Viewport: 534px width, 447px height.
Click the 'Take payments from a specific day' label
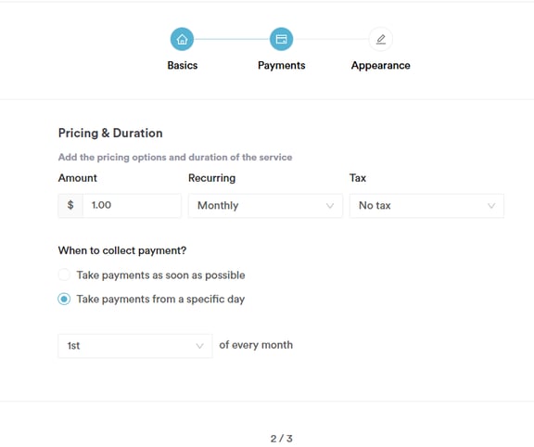point(160,300)
